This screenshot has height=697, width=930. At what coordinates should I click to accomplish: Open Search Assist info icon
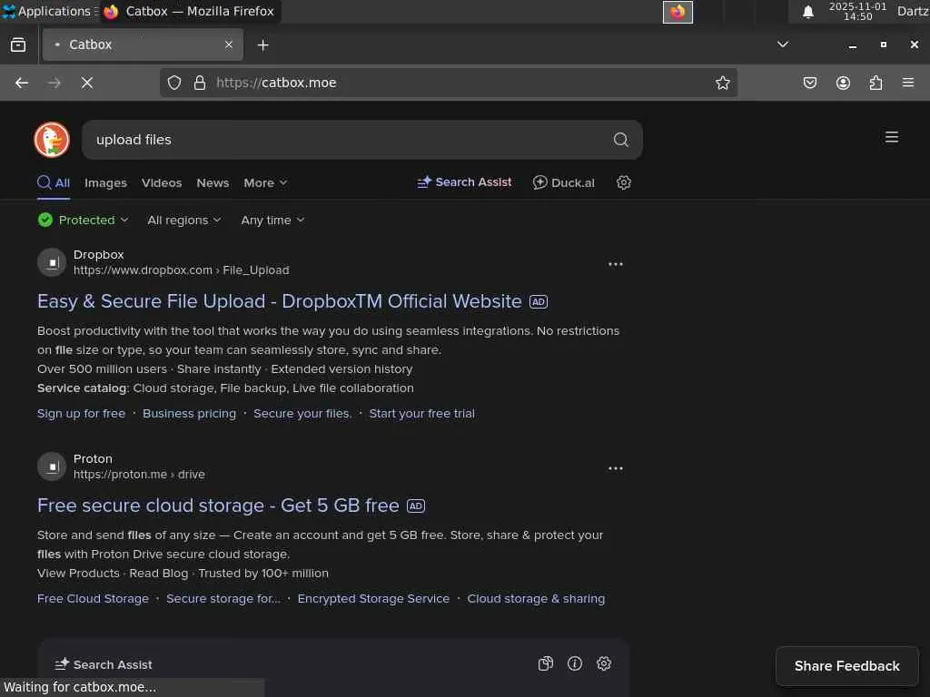[575, 663]
